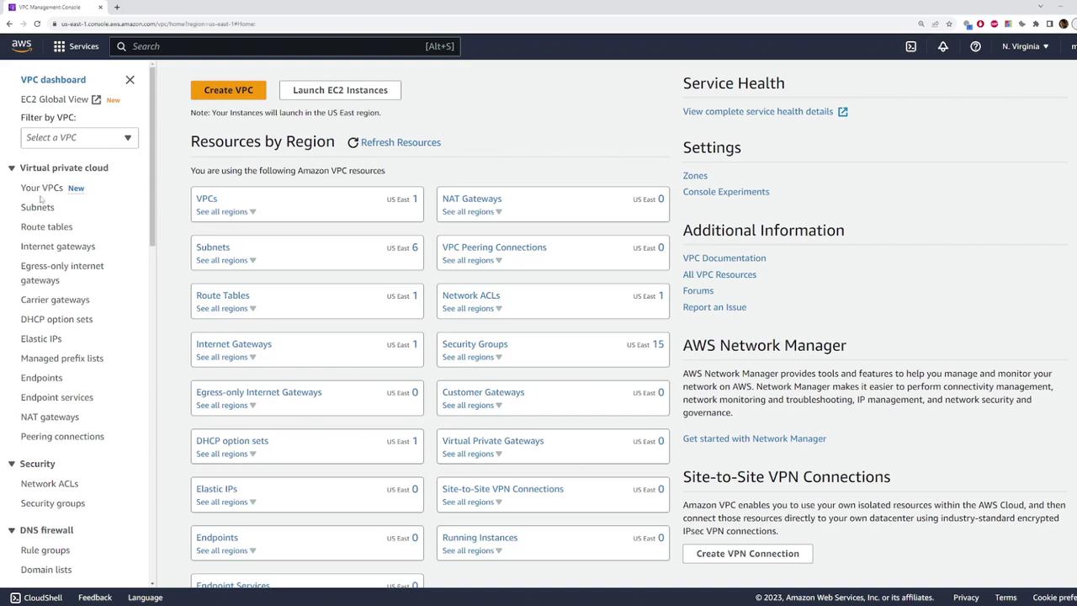The height and width of the screenshot is (606, 1077).
Task: Open the notifications bell
Action: click(x=942, y=46)
